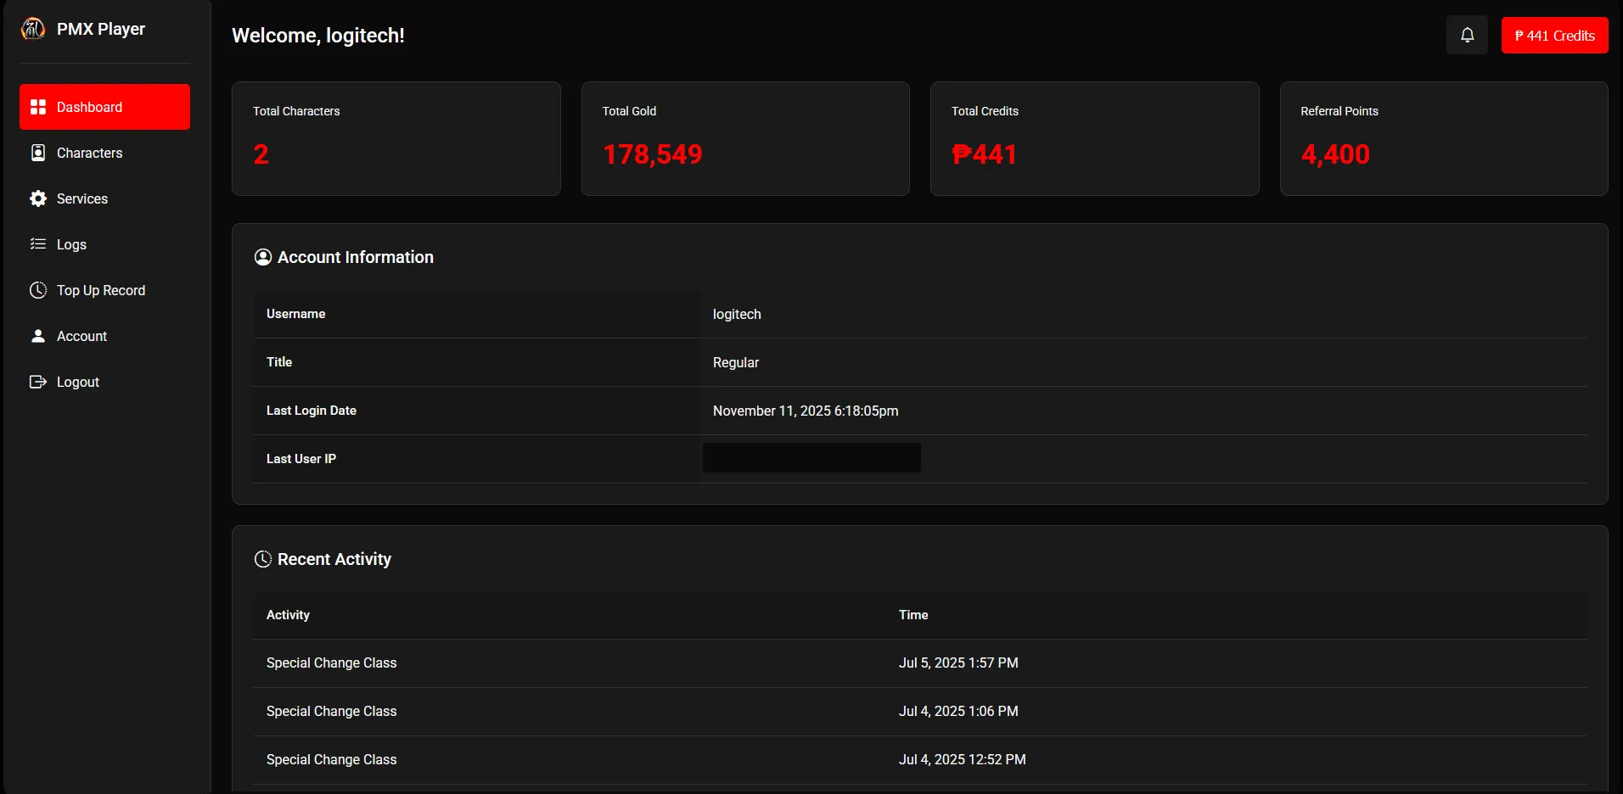Image resolution: width=1623 pixels, height=794 pixels.
Task: Click the Logout link text
Action: click(x=78, y=382)
